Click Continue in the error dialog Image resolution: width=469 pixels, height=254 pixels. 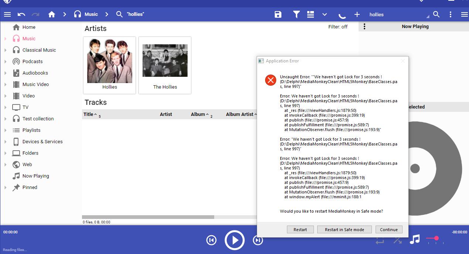(388, 230)
